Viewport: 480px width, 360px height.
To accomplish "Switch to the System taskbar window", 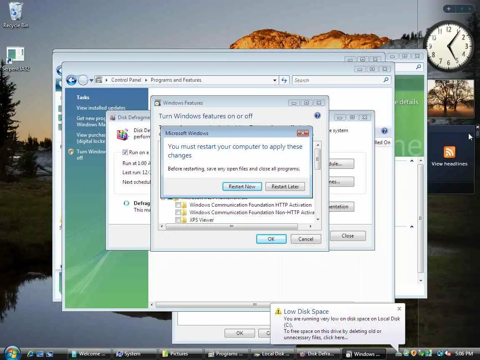I will click(x=135, y=354).
